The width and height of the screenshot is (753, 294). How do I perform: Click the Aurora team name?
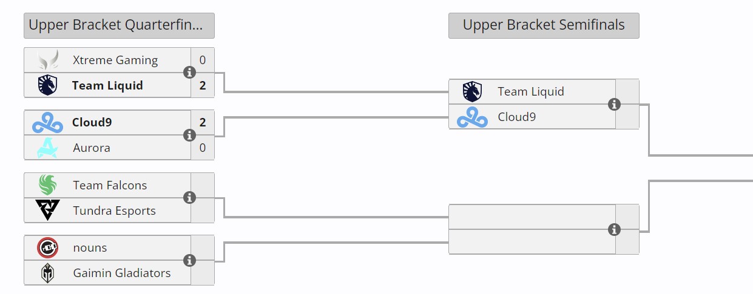(x=91, y=148)
